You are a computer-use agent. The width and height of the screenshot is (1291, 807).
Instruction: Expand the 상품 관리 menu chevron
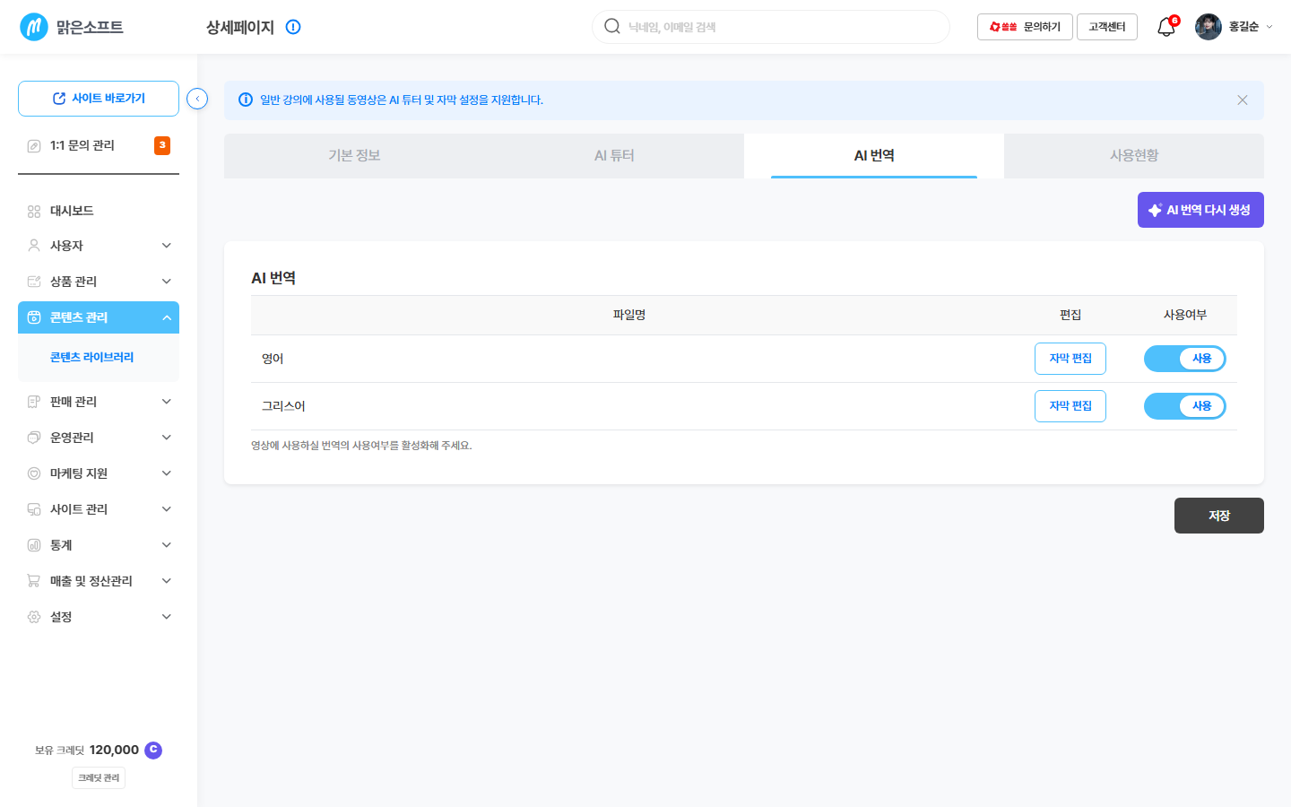click(167, 282)
